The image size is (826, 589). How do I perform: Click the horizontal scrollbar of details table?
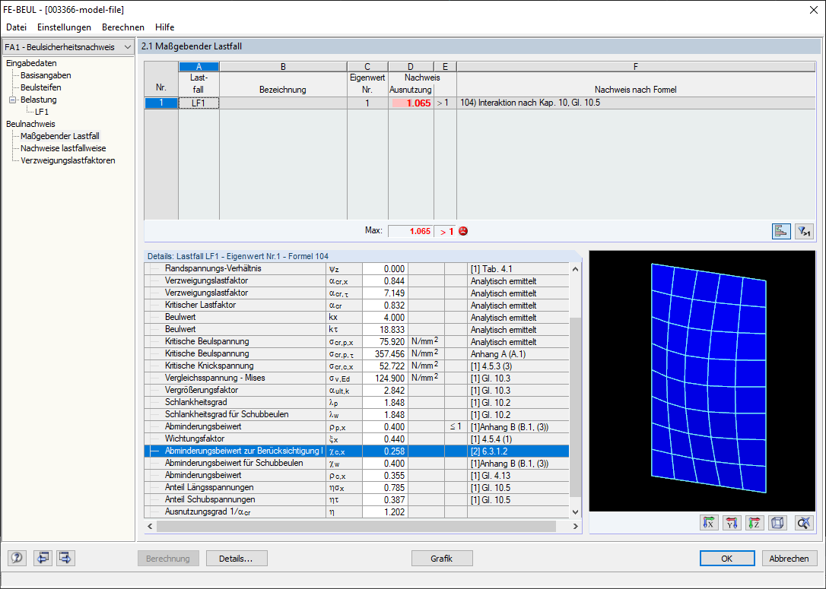356,526
